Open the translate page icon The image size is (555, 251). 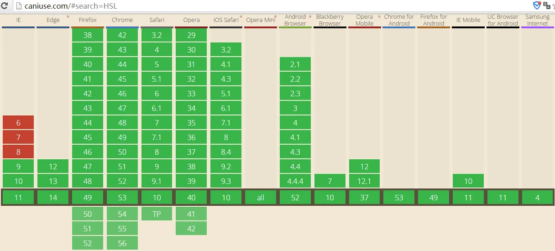coord(547,5)
